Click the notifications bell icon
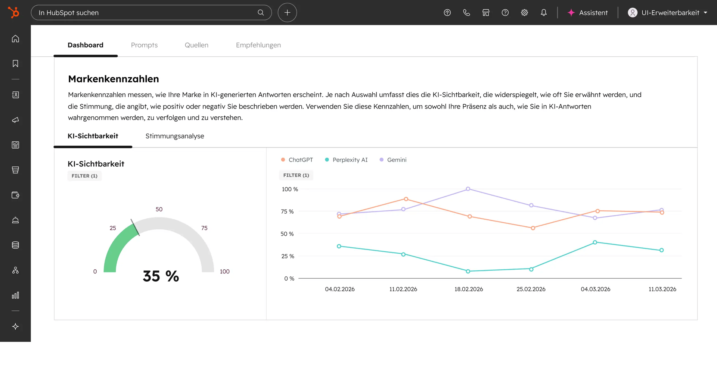The image size is (717, 370). pos(543,12)
